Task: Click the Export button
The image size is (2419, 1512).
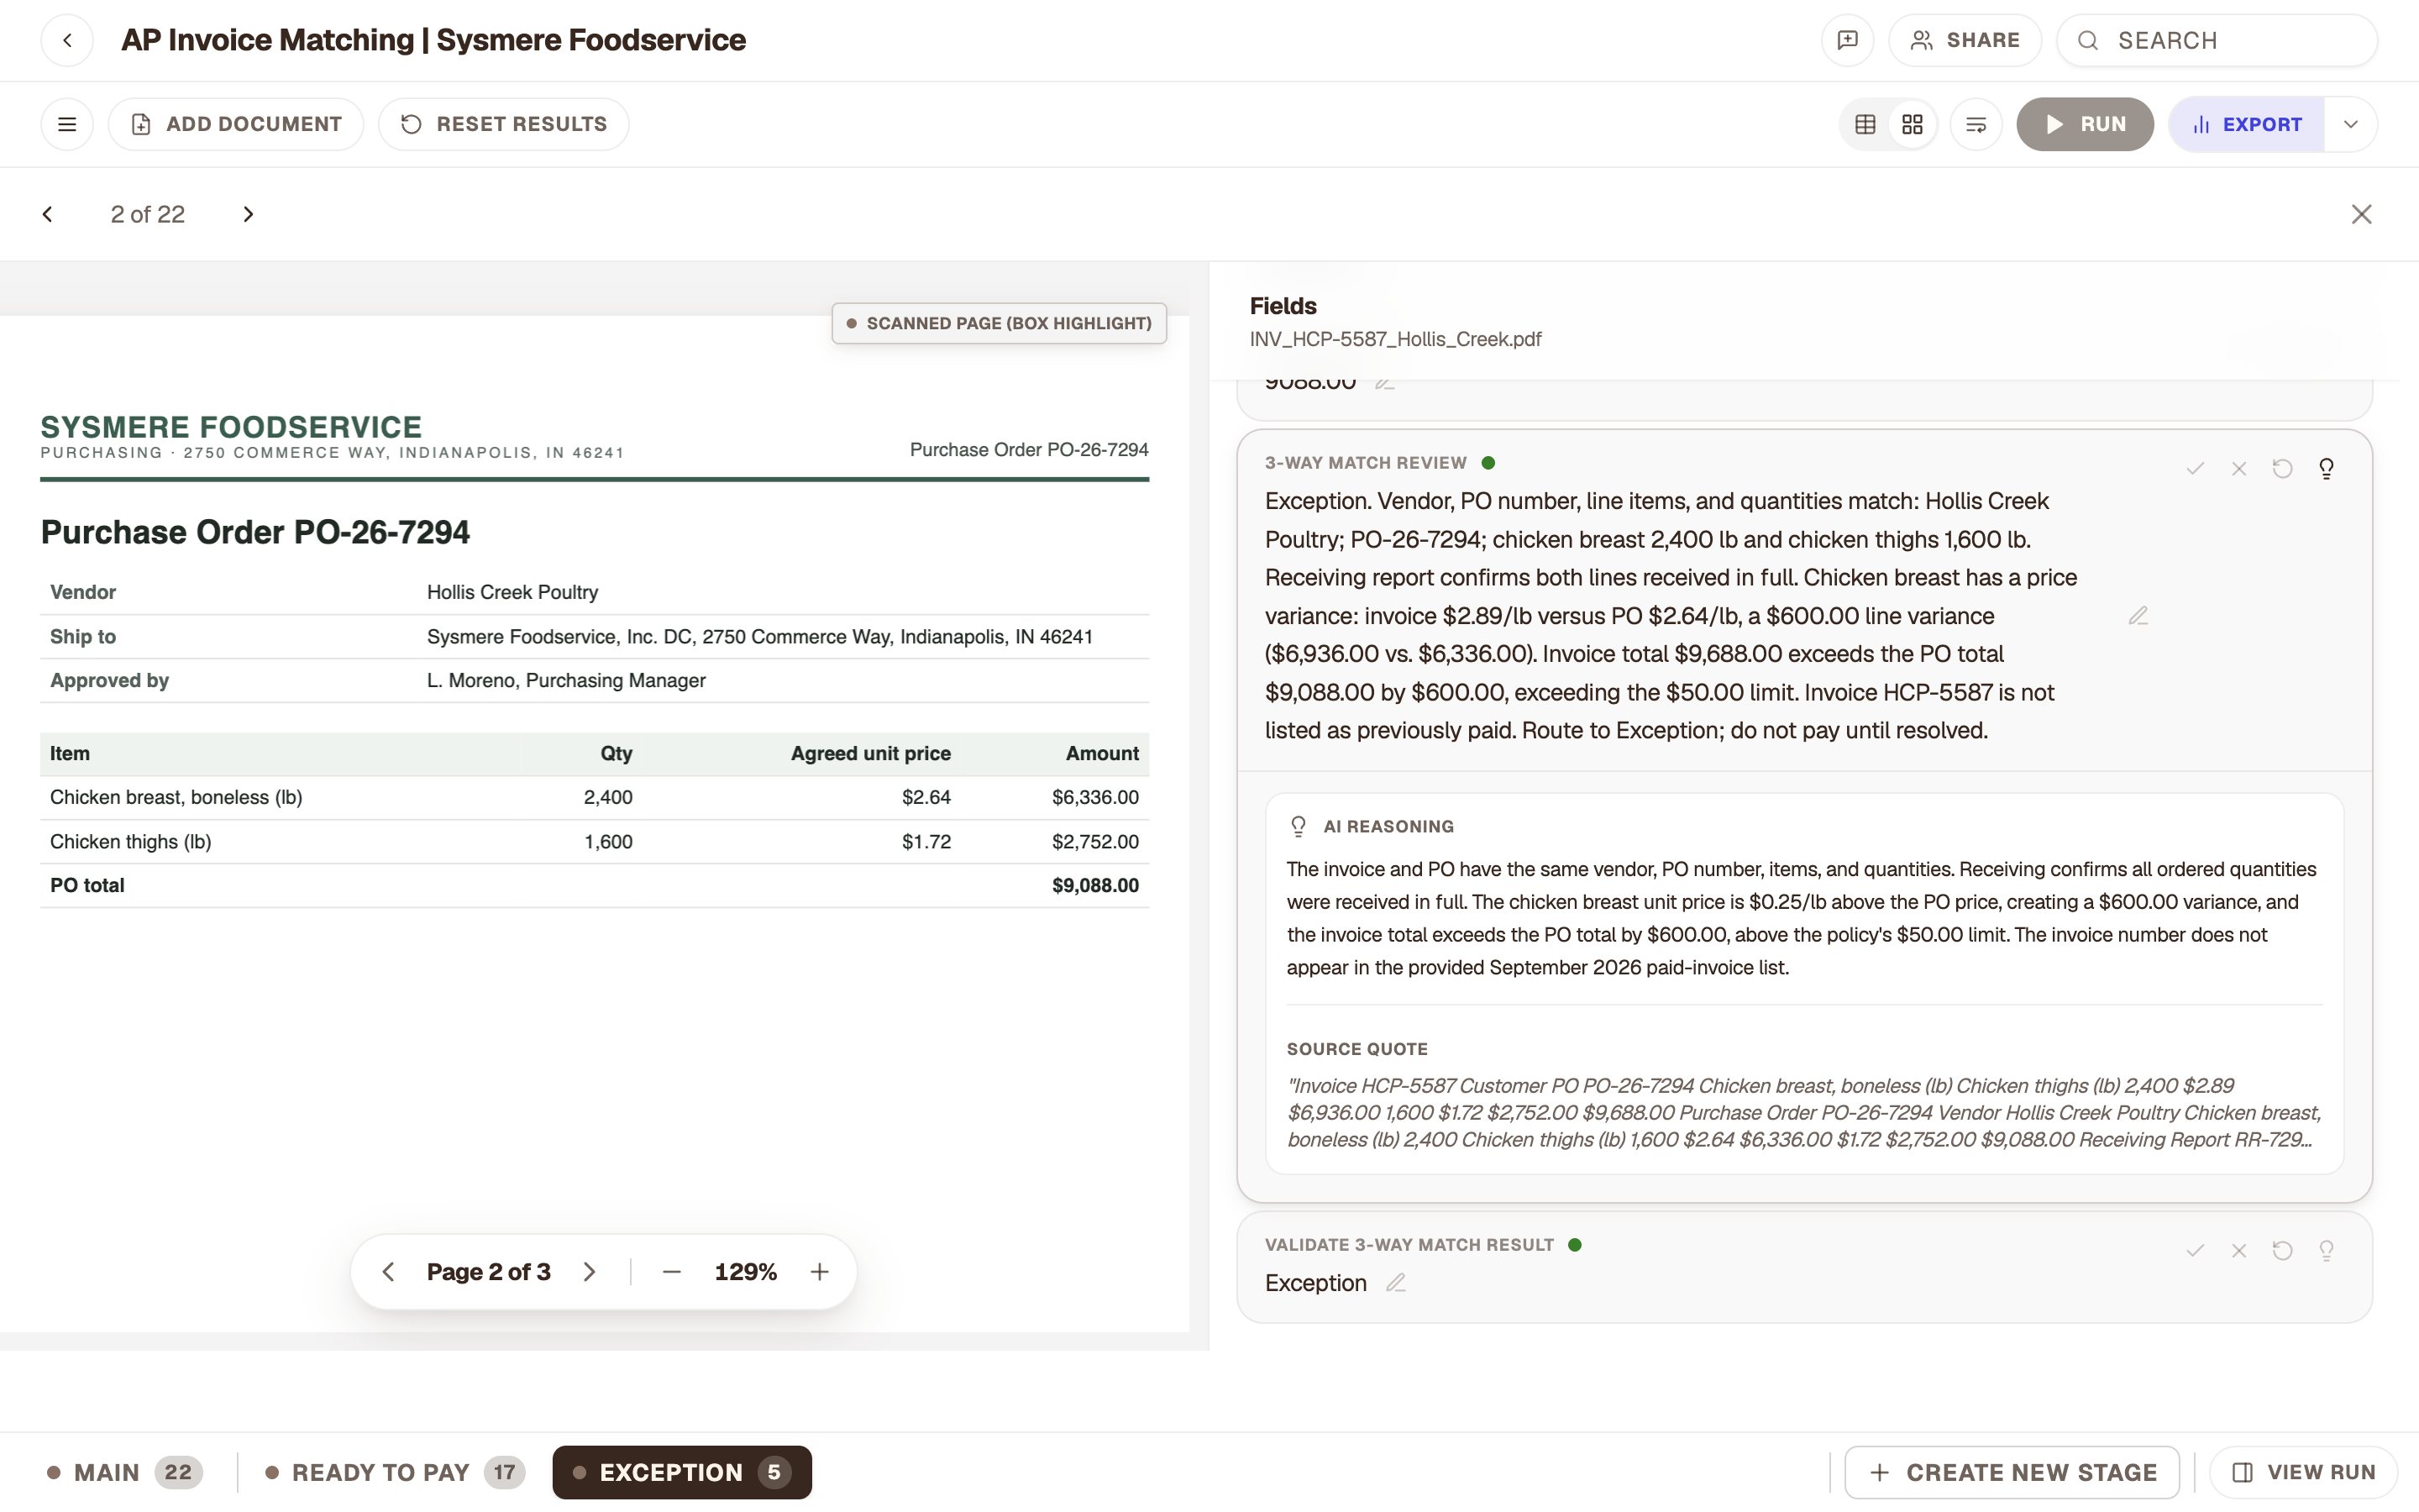Action: (2246, 124)
